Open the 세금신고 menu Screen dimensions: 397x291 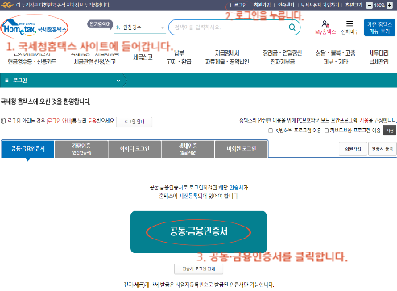[x=143, y=57]
